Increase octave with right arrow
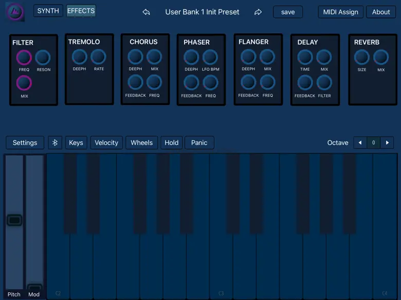Viewport: 401px width, 300px height. 387,143
